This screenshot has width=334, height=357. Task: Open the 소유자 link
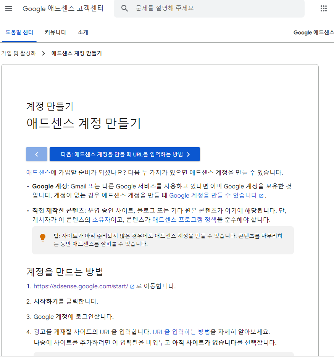click(101, 220)
